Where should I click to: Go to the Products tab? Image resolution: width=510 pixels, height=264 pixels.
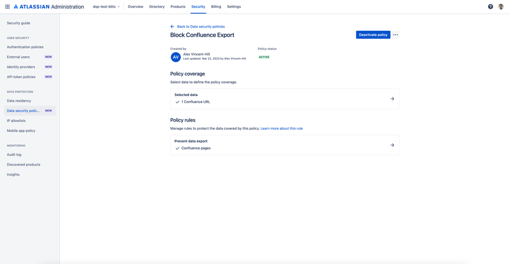pyautogui.click(x=178, y=7)
